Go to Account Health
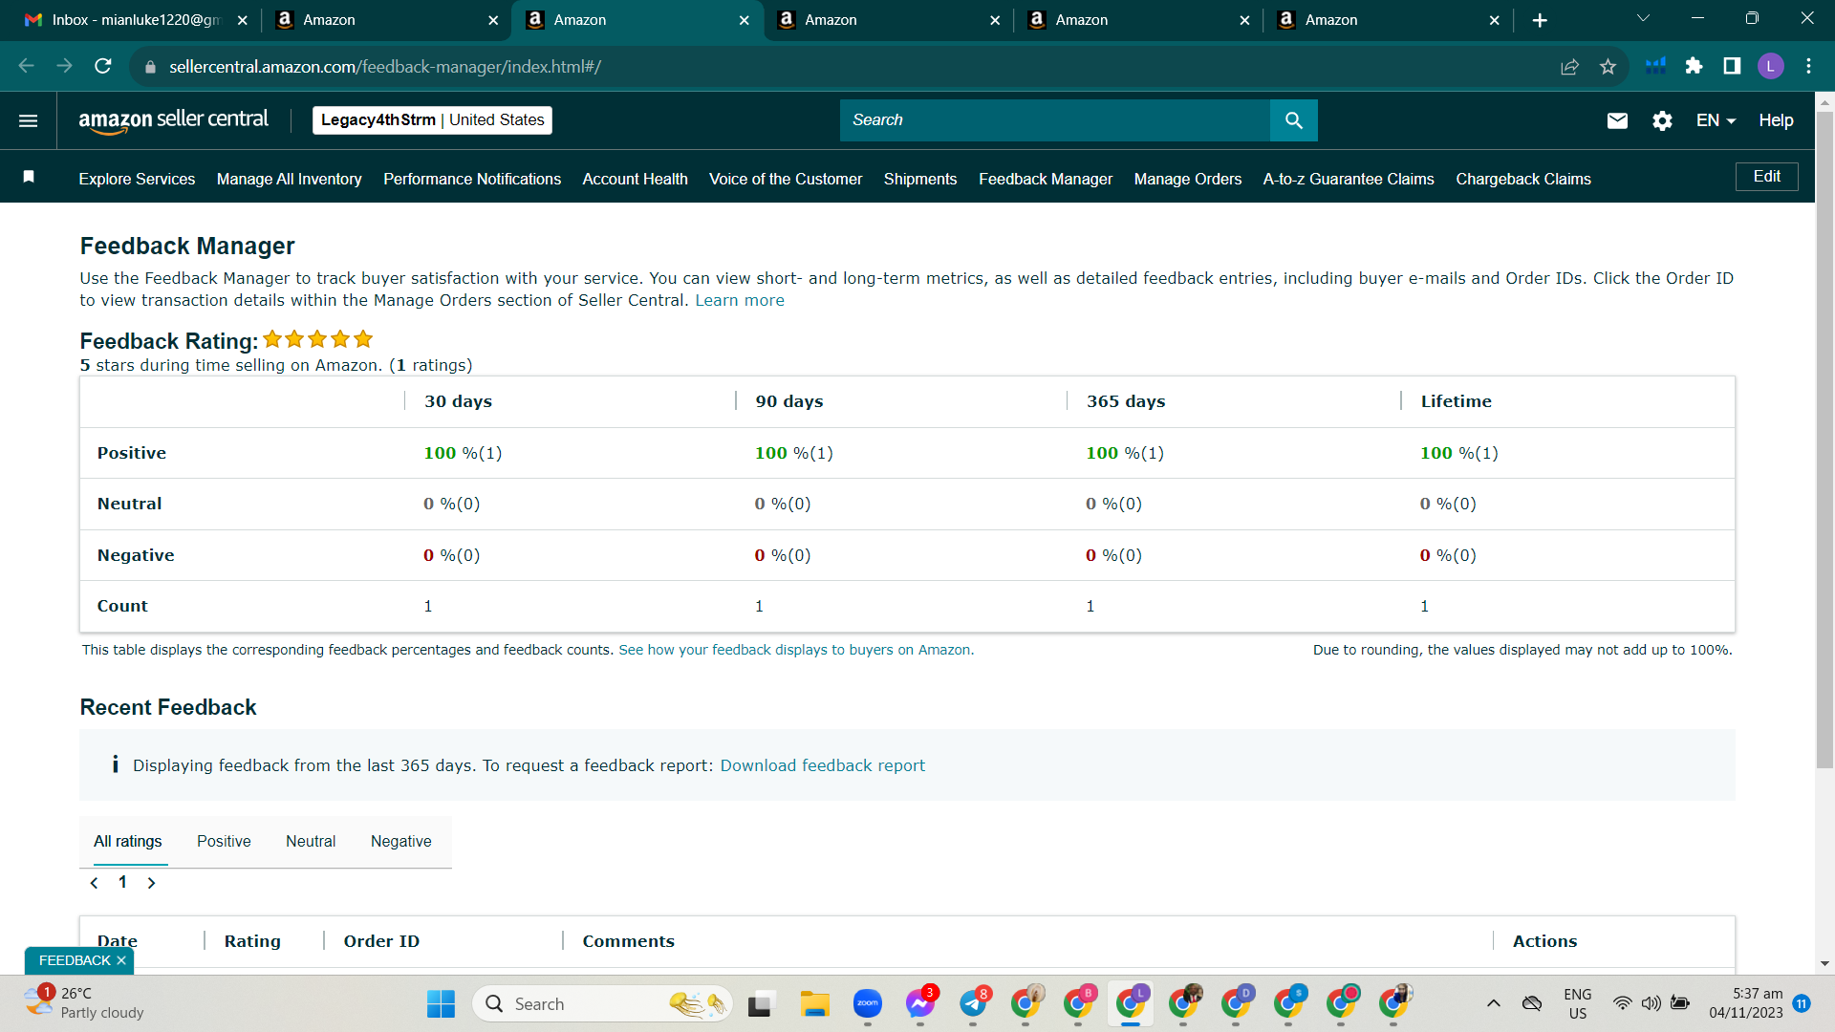This screenshot has height=1032, width=1835. coord(636,179)
